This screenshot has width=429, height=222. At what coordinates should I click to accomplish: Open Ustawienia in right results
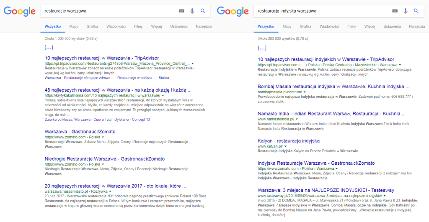click(x=392, y=26)
